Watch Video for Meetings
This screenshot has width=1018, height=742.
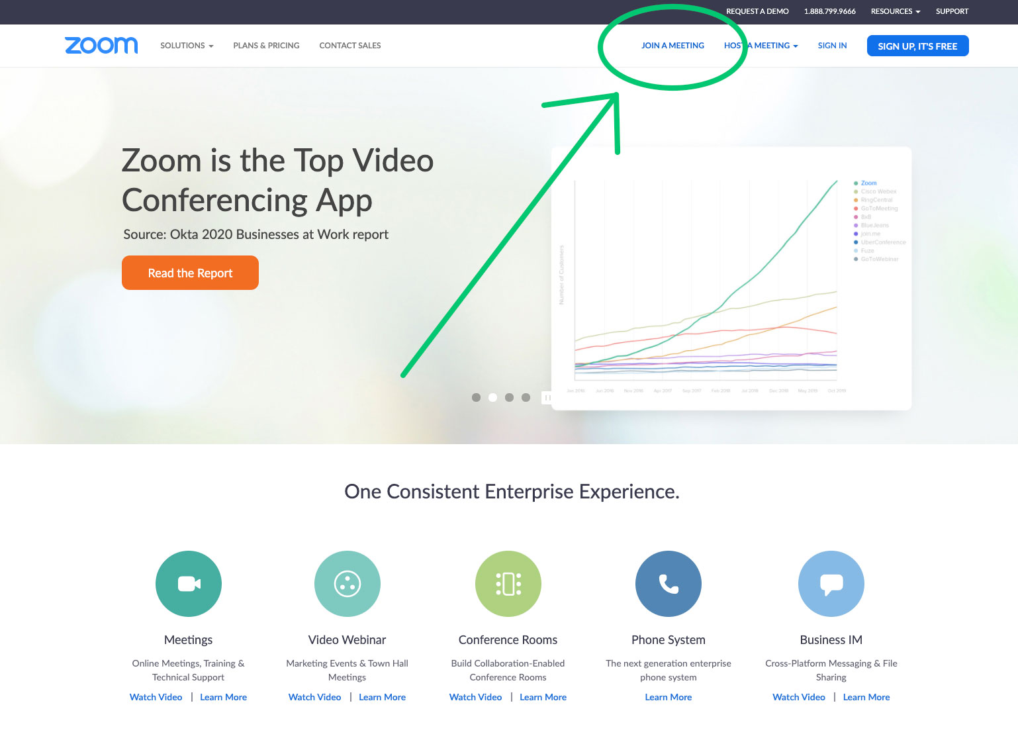156,697
